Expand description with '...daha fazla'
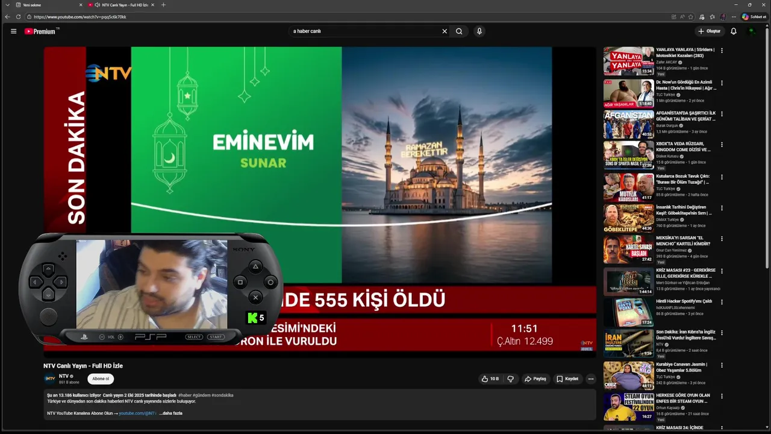 tap(170, 414)
